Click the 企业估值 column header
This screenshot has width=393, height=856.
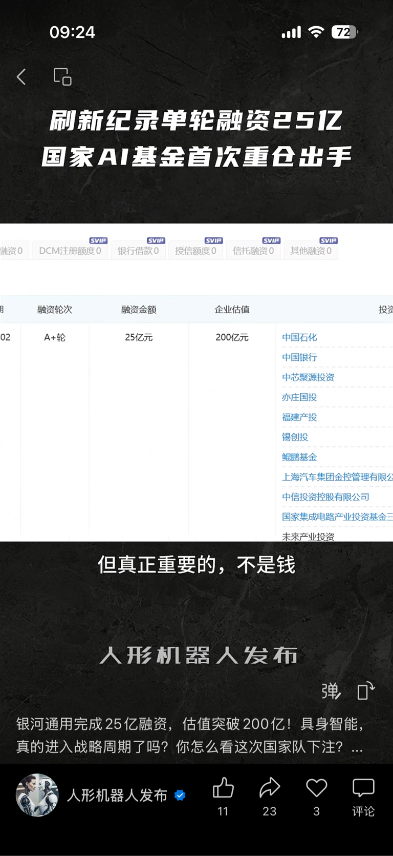click(232, 310)
